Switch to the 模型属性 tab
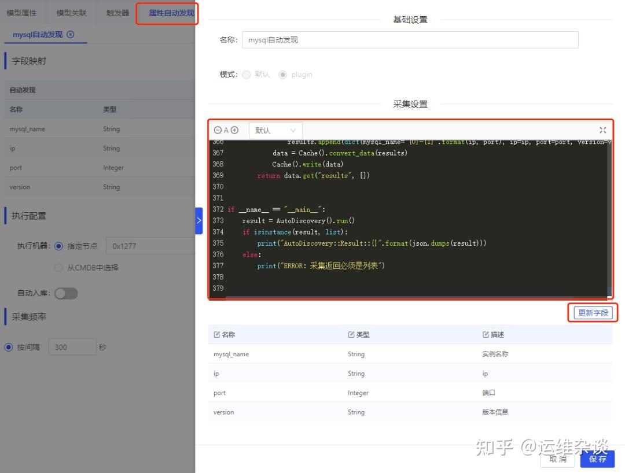Screen dimensions: 625x473 click(21, 12)
